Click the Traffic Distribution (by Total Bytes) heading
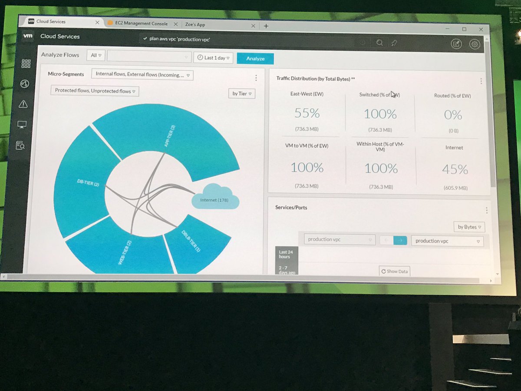Screen dimensions: 521x391 coord(316,79)
